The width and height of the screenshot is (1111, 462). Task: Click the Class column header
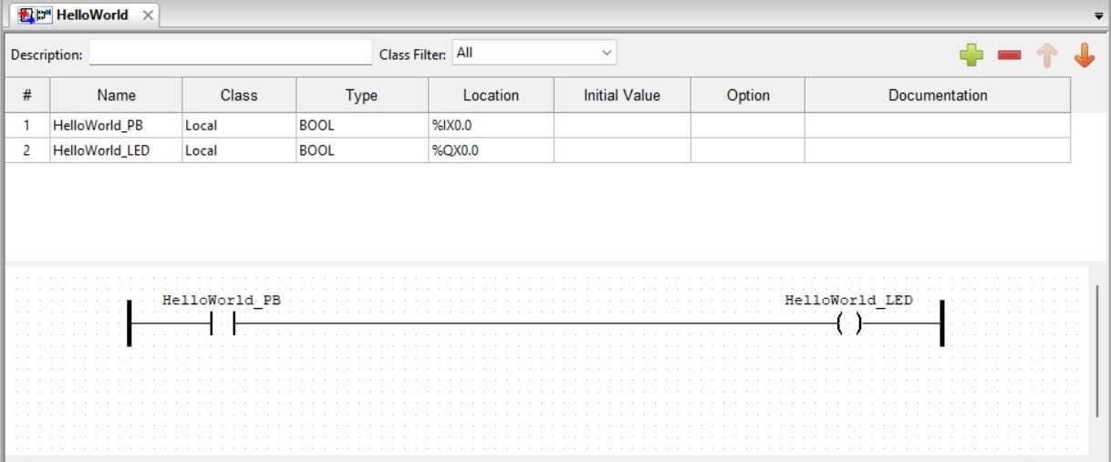tap(239, 95)
